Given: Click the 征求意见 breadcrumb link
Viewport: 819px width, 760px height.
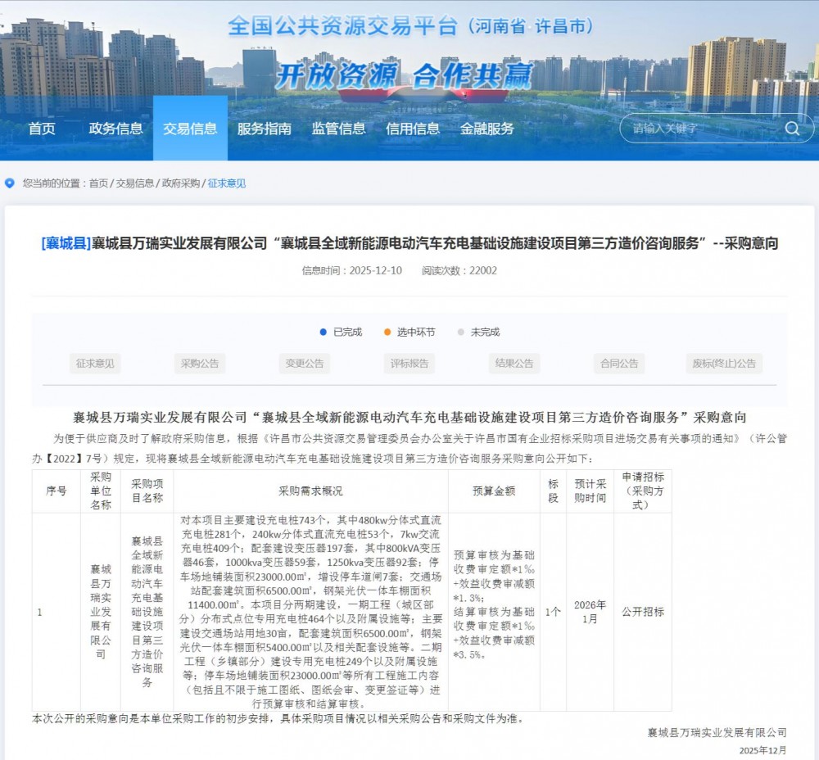Looking at the screenshot, I should (227, 183).
